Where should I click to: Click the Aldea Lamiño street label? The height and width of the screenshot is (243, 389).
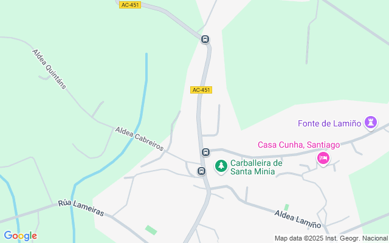[298, 219]
